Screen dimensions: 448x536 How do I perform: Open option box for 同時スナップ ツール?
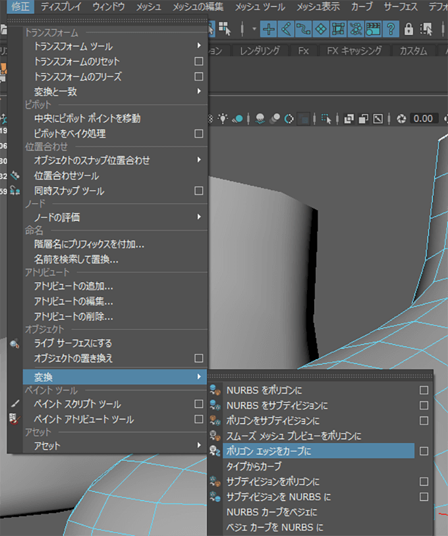pyautogui.click(x=198, y=191)
